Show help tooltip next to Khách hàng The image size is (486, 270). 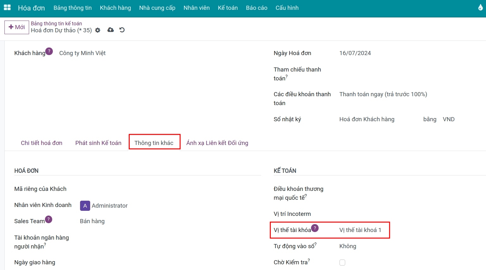point(49,51)
